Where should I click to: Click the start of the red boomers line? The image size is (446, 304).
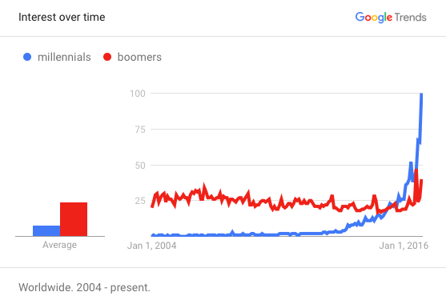point(152,206)
